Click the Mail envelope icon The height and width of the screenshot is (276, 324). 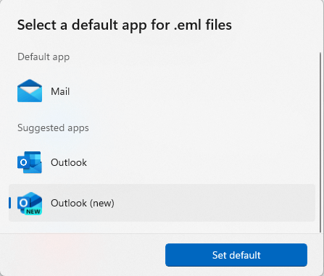coord(30,91)
